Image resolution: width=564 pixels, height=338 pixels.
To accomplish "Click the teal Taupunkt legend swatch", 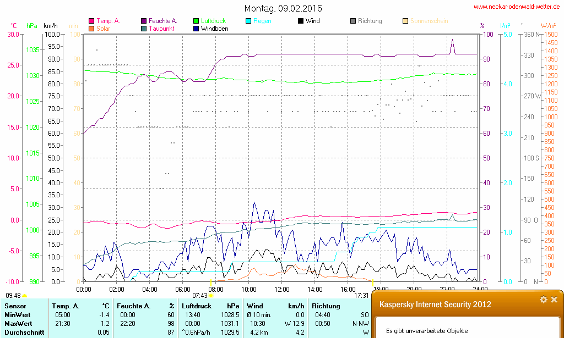I will pyautogui.click(x=144, y=28).
